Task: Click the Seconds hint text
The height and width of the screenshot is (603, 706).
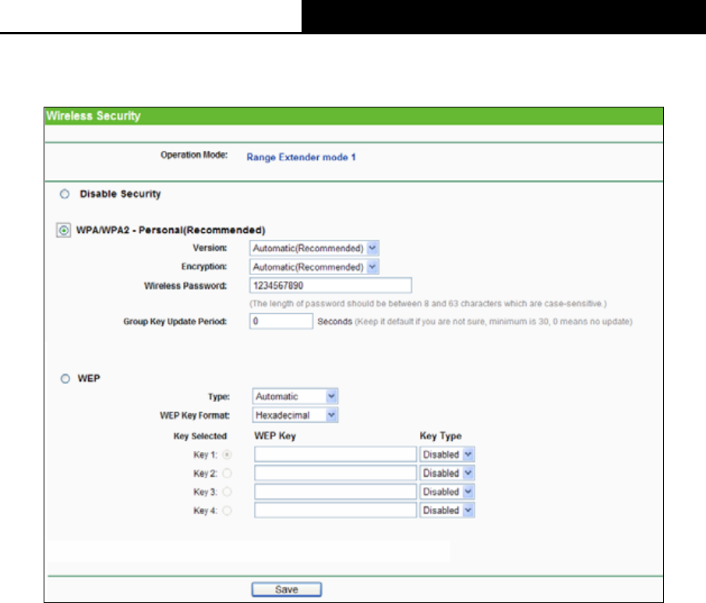Action: [x=475, y=322]
